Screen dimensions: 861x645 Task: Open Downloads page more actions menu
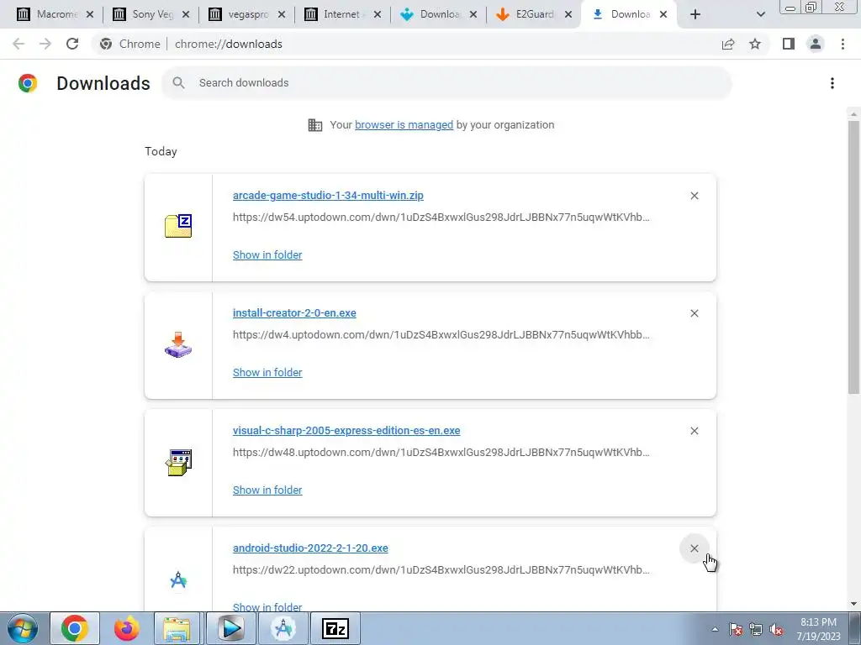pyautogui.click(x=832, y=83)
